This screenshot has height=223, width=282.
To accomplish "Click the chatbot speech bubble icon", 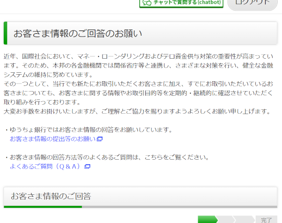I will click(x=147, y=2).
